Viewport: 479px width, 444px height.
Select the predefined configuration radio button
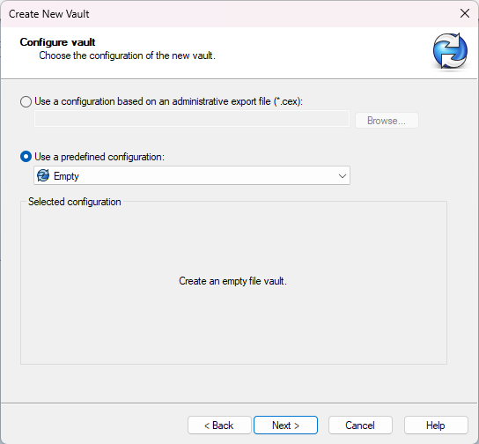point(26,157)
